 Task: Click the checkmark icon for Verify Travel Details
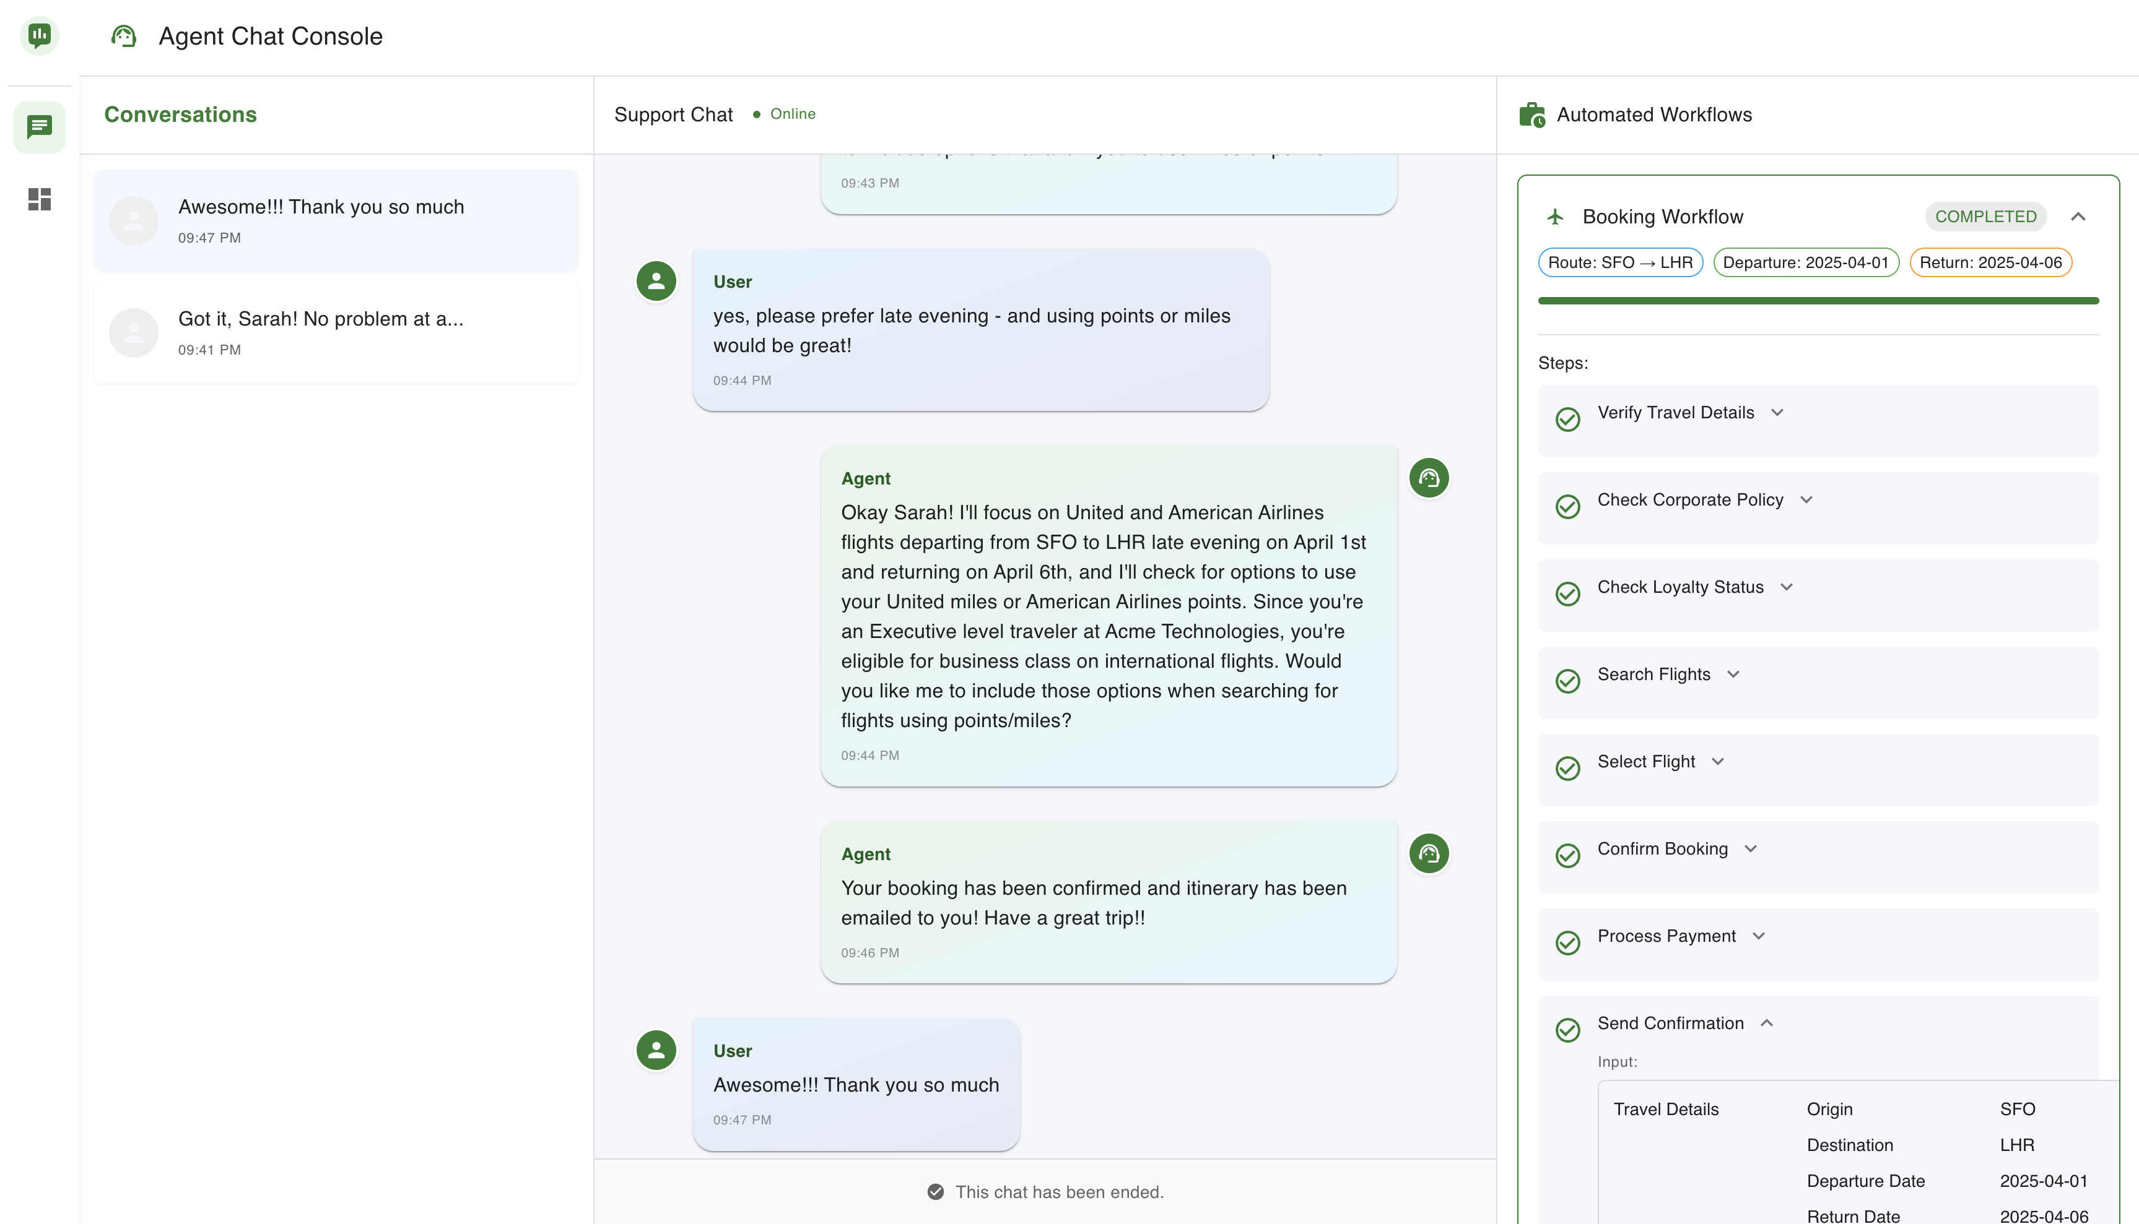1568,420
